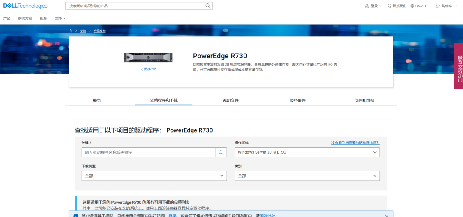The height and width of the screenshot is (217, 463).
Task: Open the 下载类型 dropdown
Action: click(154, 176)
